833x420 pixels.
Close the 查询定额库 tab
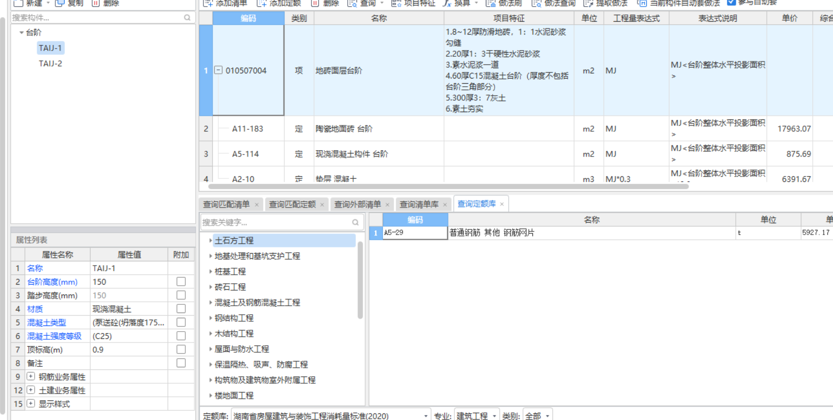[x=502, y=204]
